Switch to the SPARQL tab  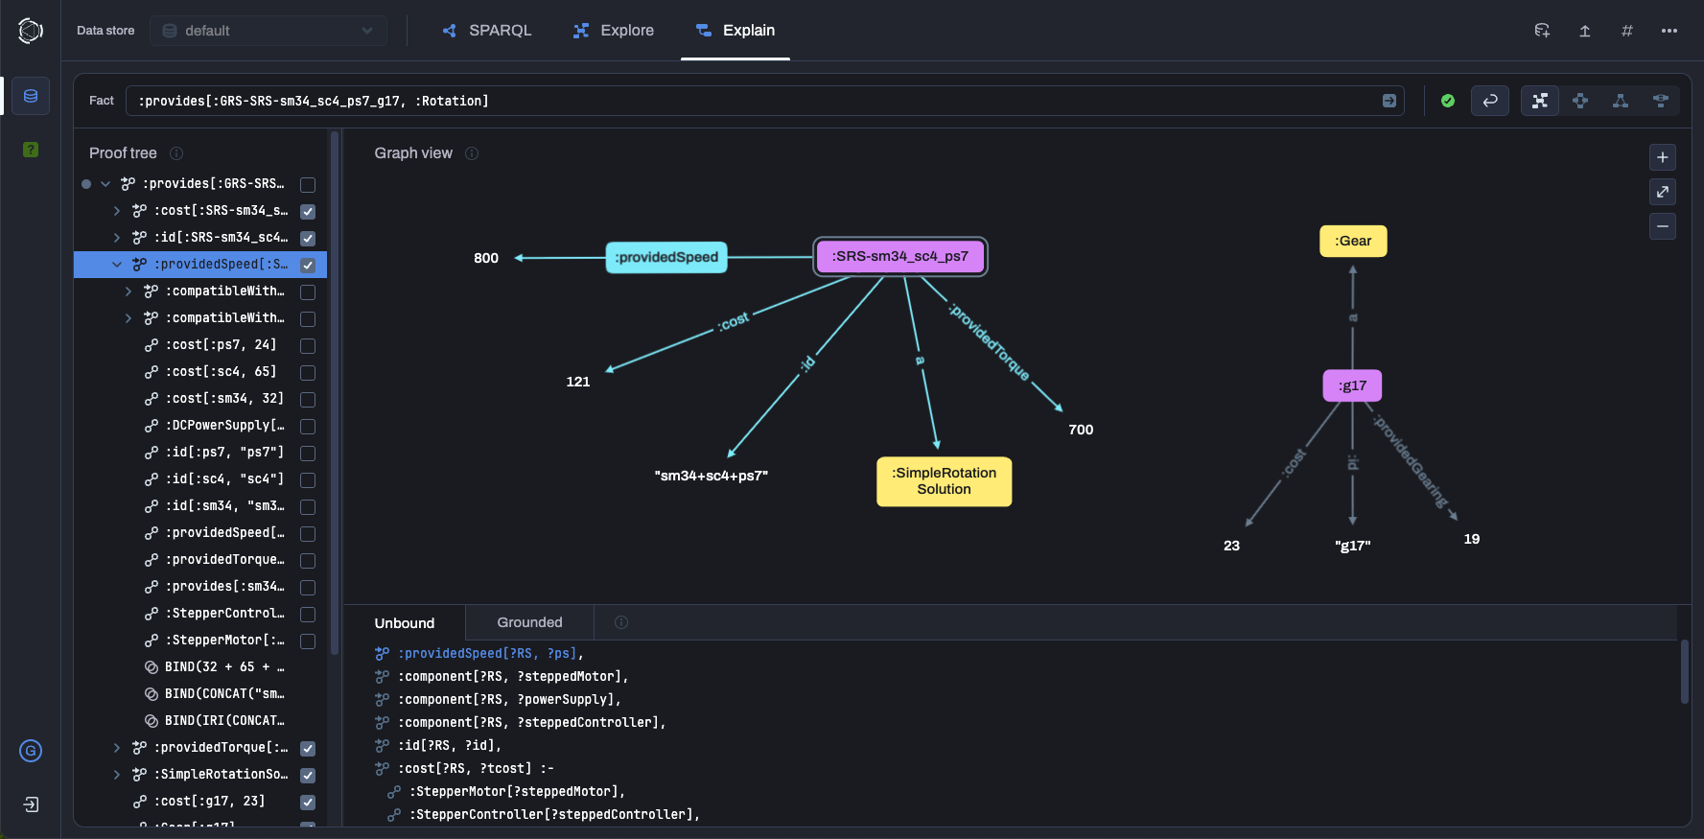click(487, 31)
